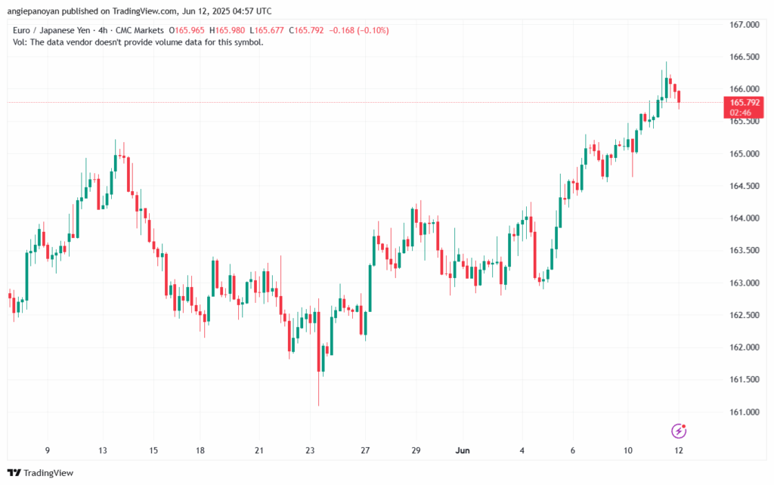
Task: Click the 'Jun' label on time axis
Action: point(465,451)
